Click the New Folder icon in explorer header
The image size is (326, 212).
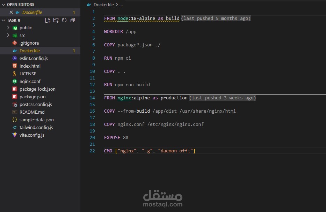(56, 20)
